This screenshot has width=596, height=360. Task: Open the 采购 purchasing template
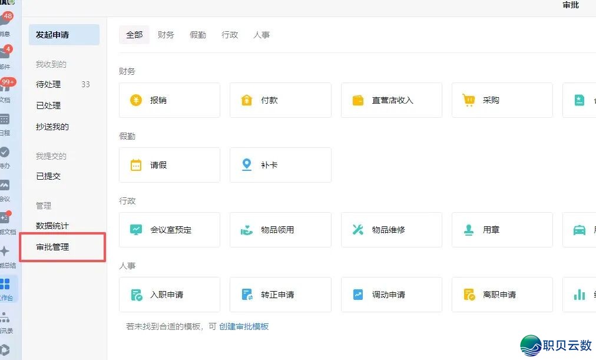(x=502, y=100)
